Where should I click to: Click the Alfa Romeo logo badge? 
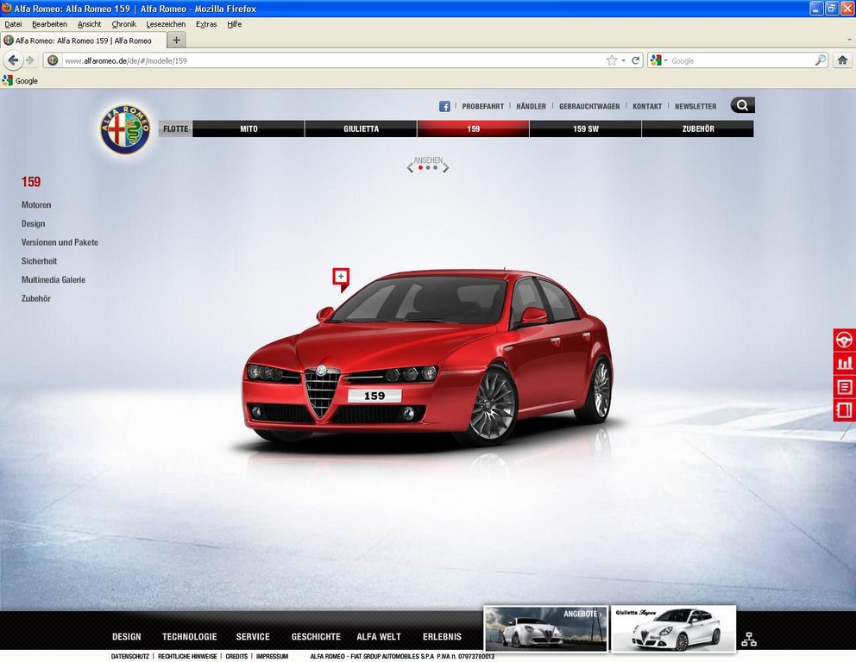(x=125, y=129)
